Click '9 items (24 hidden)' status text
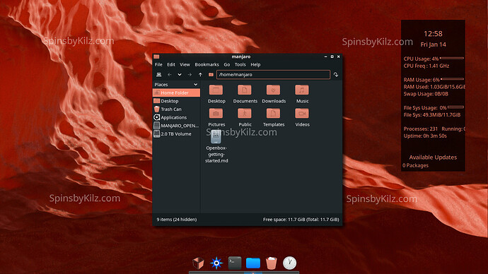The image size is (488, 274). pyautogui.click(x=177, y=220)
